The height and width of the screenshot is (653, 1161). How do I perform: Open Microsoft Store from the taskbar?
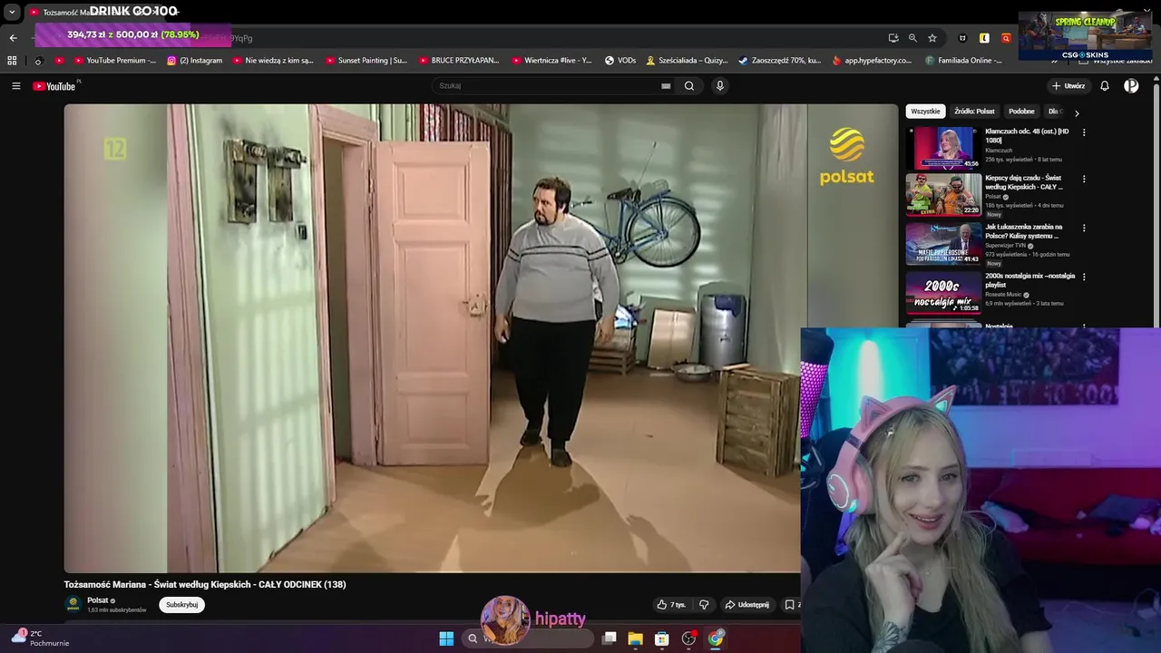662,638
